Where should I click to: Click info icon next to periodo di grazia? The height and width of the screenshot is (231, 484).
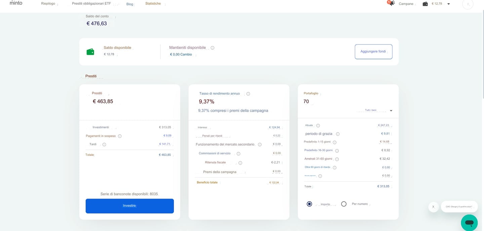(338, 134)
